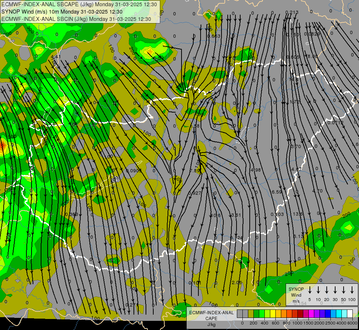Pick the magenta CAPE legend swatch
The height and width of the screenshot is (330, 359).
(311, 313)
